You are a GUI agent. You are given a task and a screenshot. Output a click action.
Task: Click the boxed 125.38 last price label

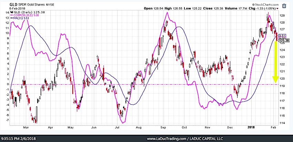(x=284, y=40)
